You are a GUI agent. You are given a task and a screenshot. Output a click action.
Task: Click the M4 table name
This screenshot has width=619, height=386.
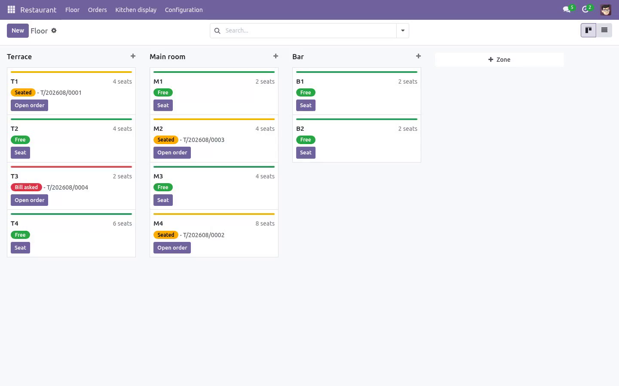tap(158, 223)
